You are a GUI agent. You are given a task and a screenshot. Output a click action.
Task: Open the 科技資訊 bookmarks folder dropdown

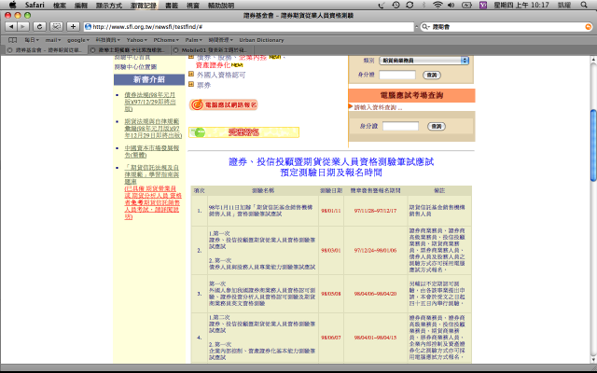pos(108,40)
